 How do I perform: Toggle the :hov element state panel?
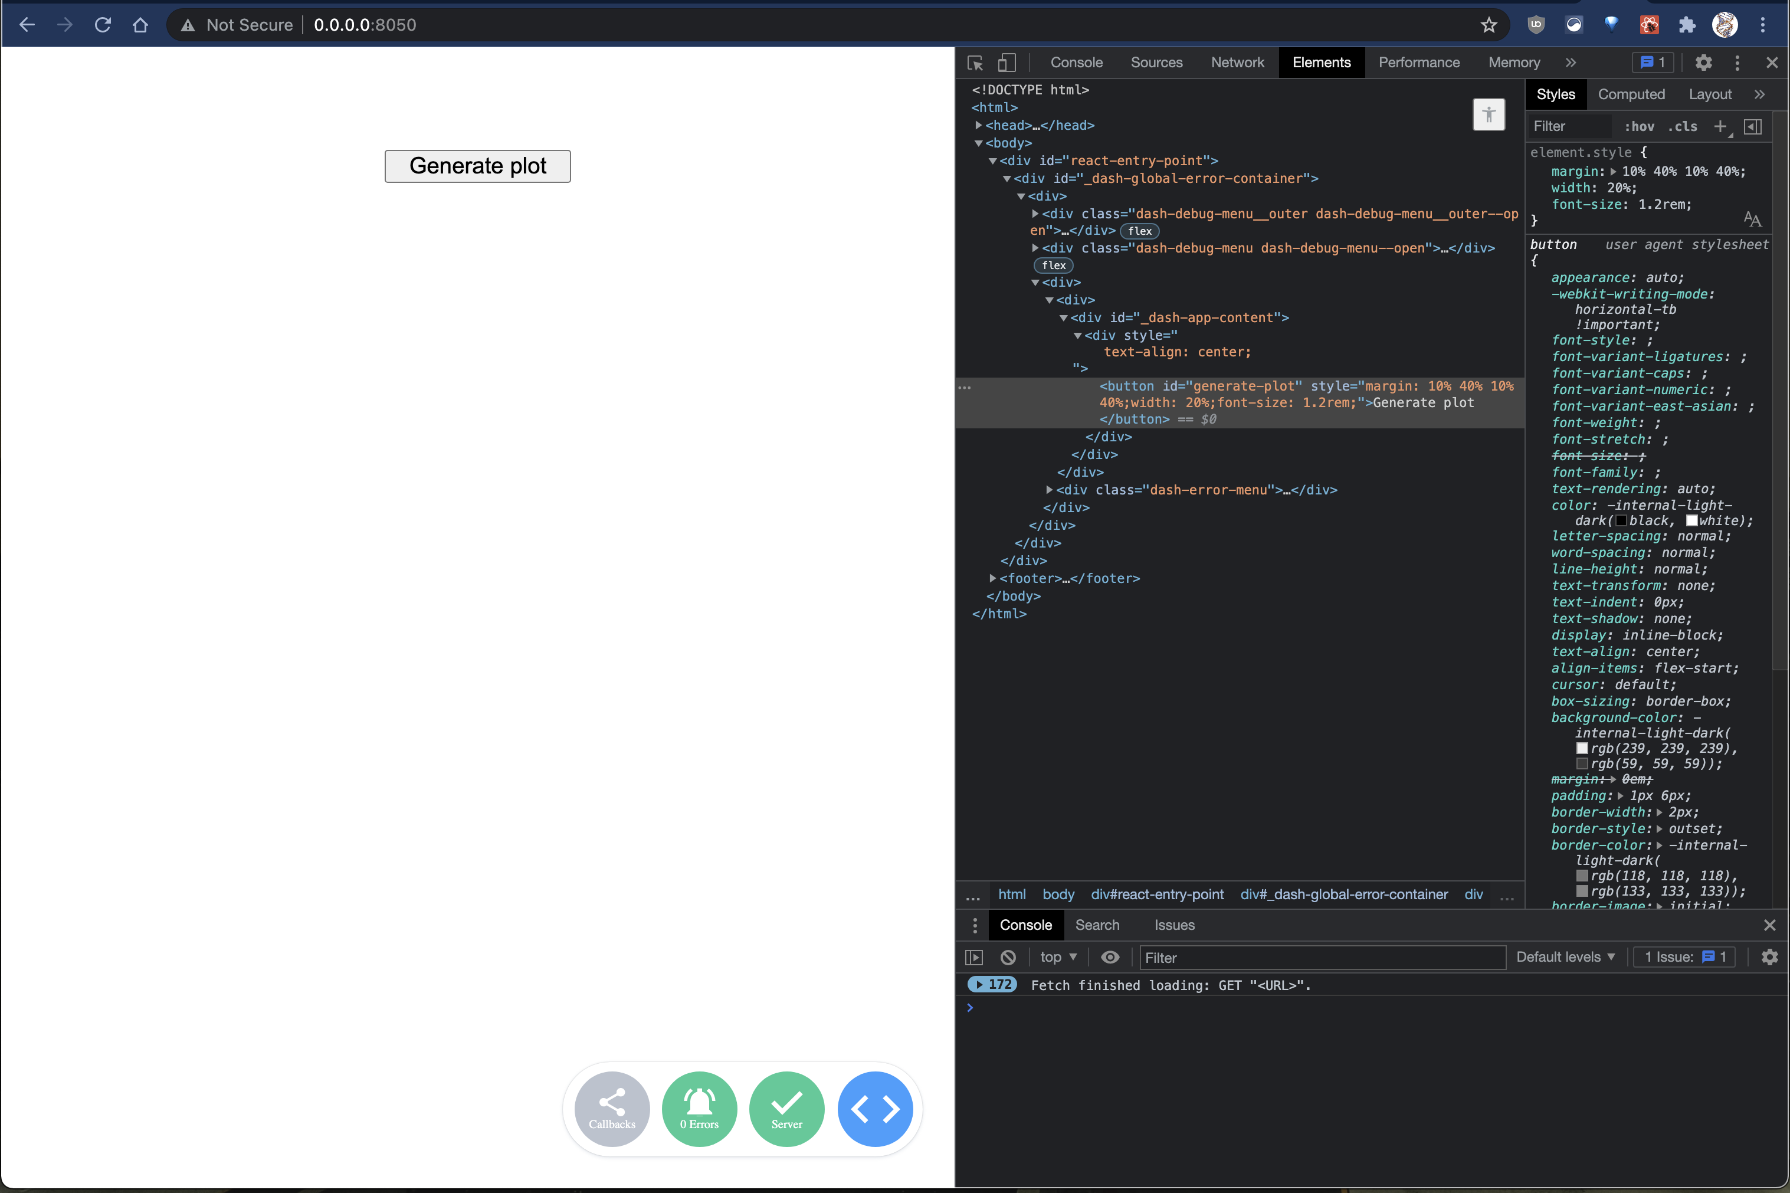pyautogui.click(x=1640, y=126)
